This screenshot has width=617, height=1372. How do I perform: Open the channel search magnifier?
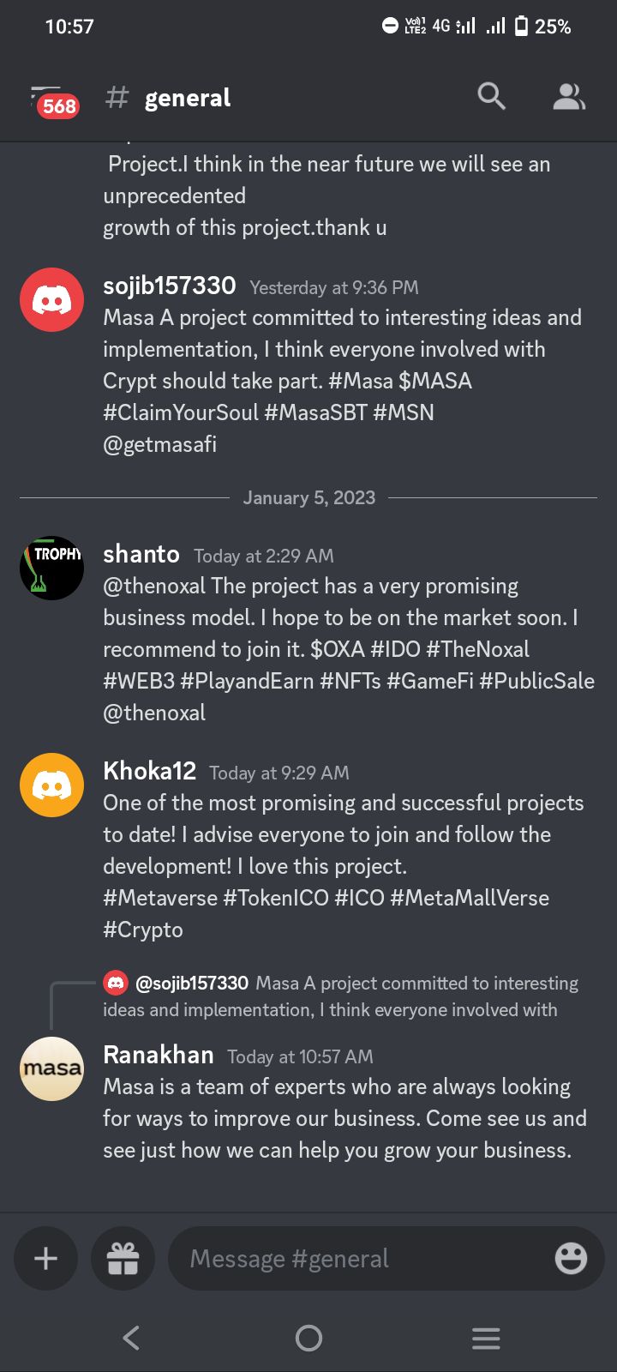(491, 97)
